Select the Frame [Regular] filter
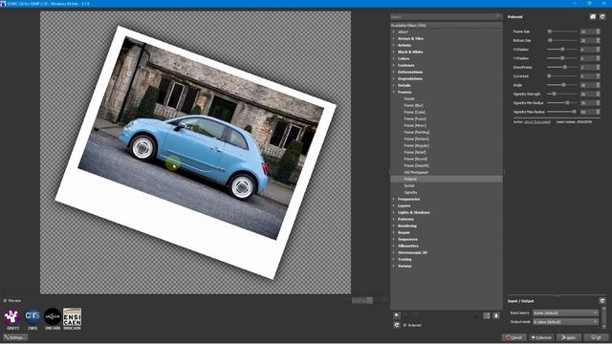 [417, 145]
